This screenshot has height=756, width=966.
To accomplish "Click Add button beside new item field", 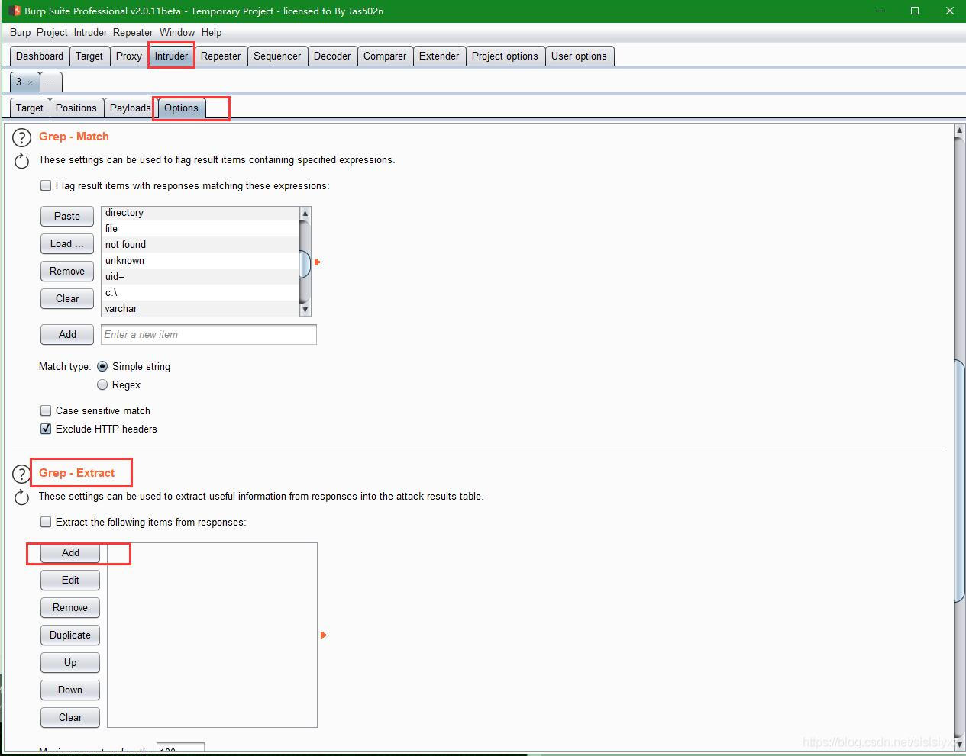I will [x=67, y=334].
